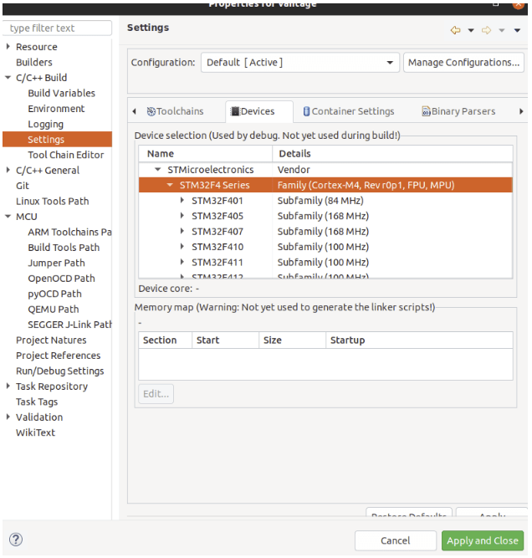Expand the C/C++ General section
Image resolution: width=532 pixels, height=558 pixels.
tap(8, 171)
